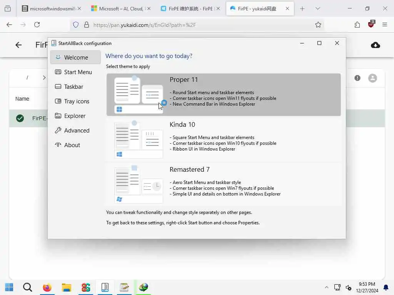Open the Windows Start button
The width and height of the screenshot is (394, 295).
(9, 287)
